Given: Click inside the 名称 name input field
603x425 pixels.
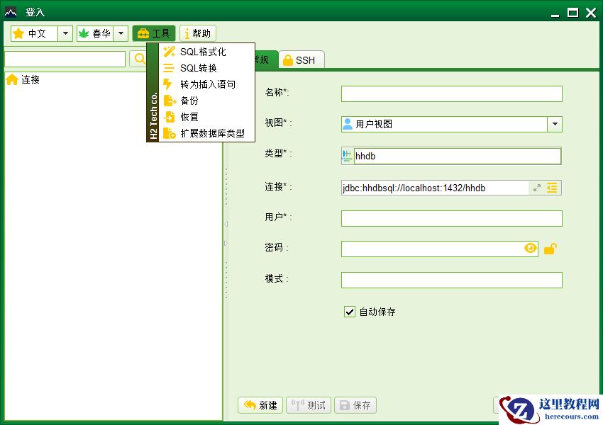Looking at the screenshot, I should pyautogui.click(x=450, y=93).
